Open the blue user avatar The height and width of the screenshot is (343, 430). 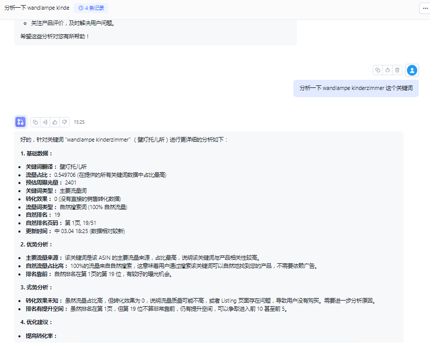(x=412, y=70)
